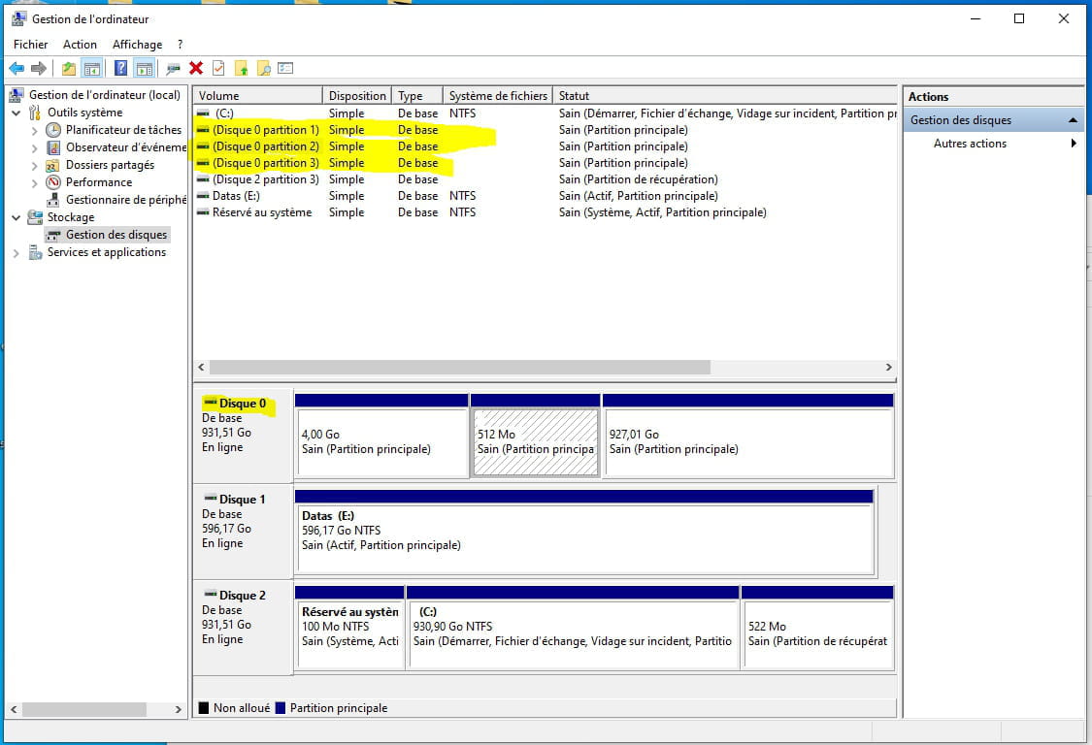
Task: Open Help via the blue question mark icon
Action: click(x=121, y=68)
